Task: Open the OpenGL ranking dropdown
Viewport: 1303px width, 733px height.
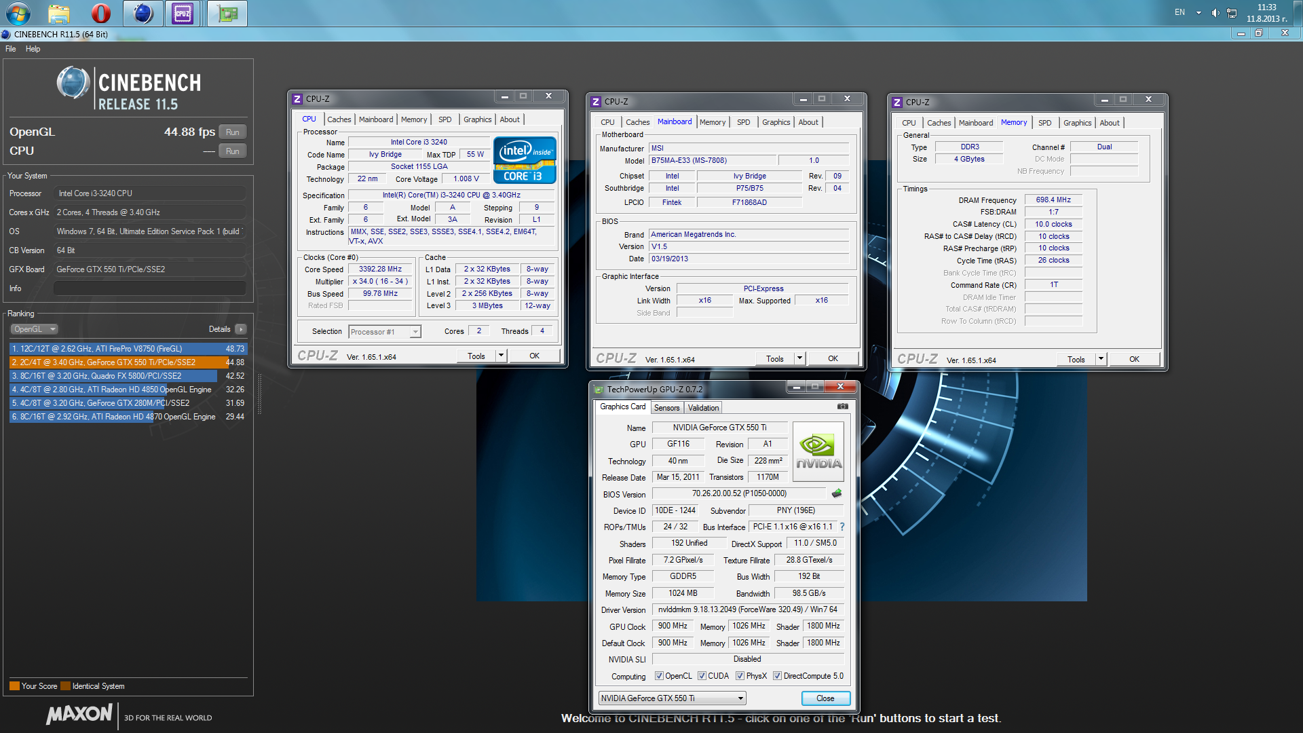Action: pos(34,329)
